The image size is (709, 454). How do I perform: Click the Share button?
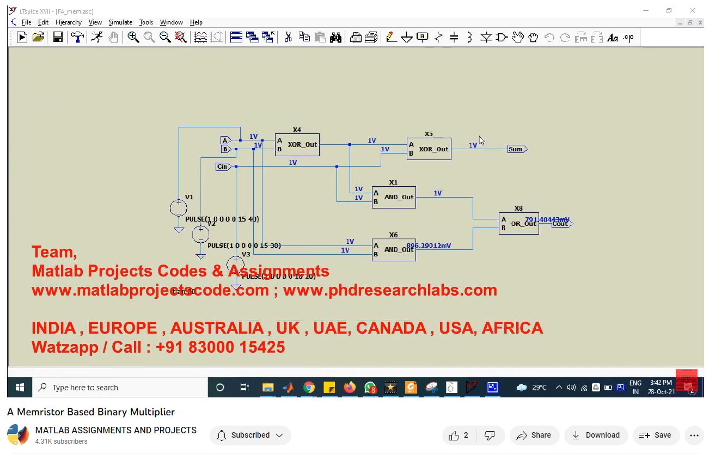pyautogui.click(x=534, y=435)
